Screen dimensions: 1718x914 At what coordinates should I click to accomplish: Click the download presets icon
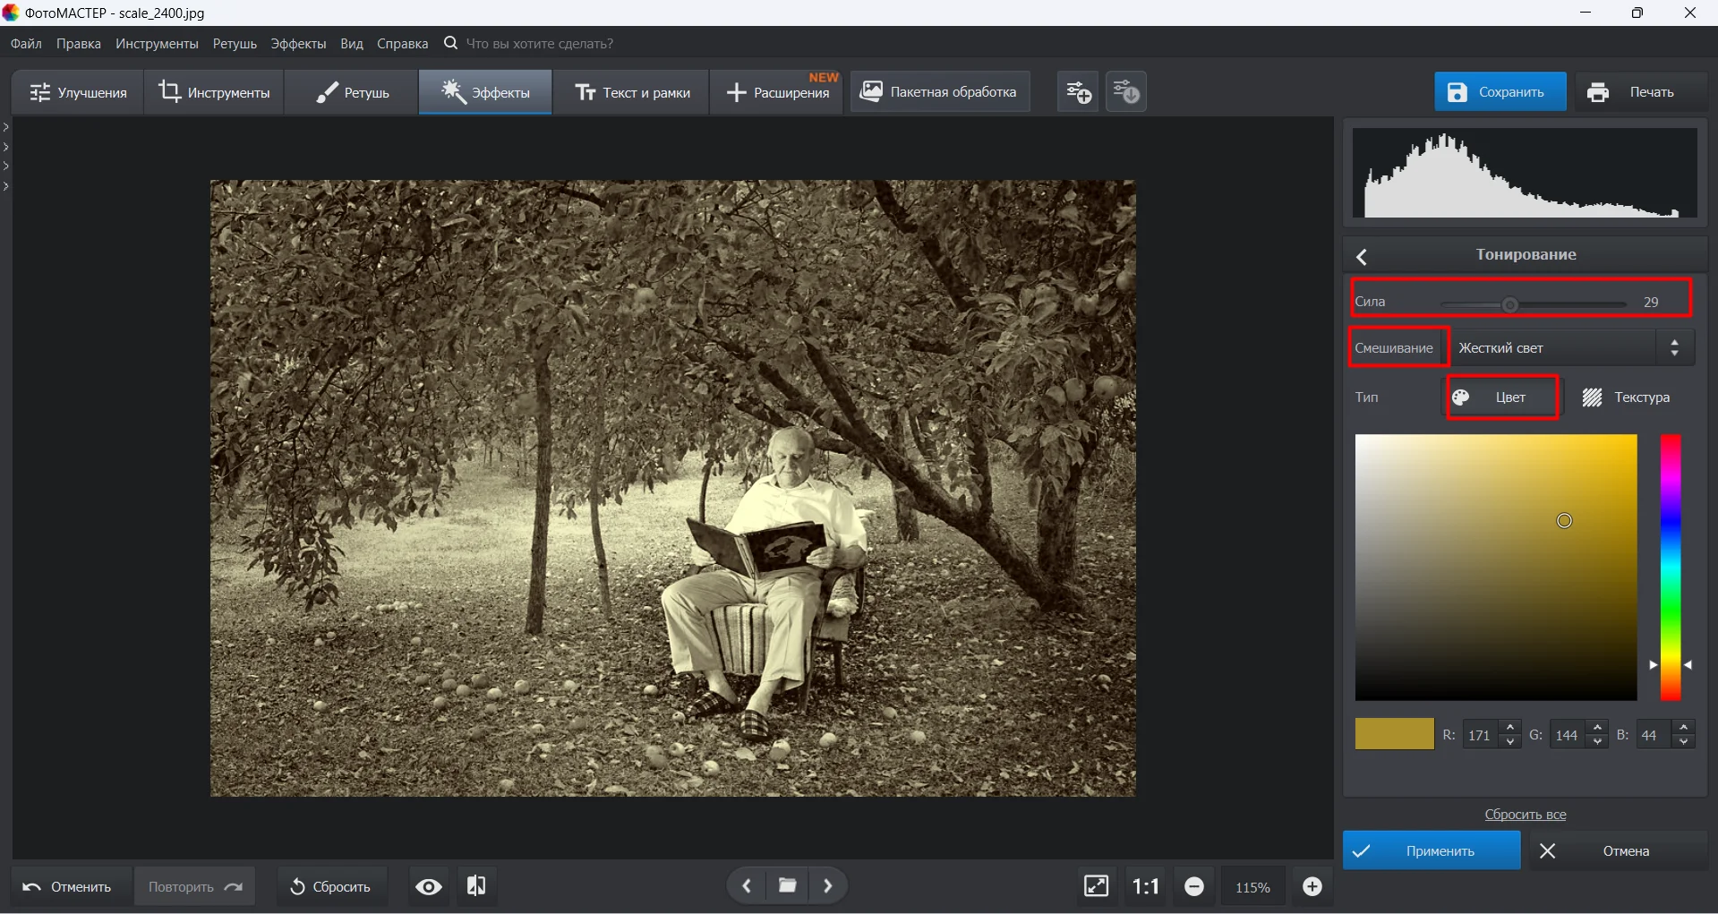tap(1126, 91)
